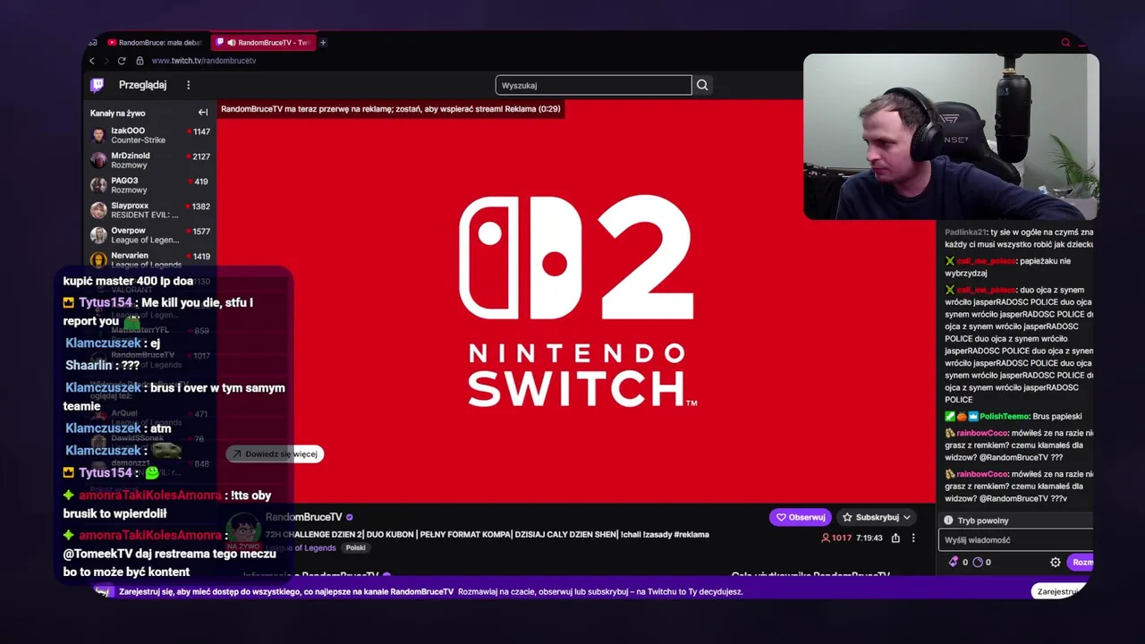Image resolution: width=1145 pixels, height=644 pixels.
Task: Open channel points icon in chat
Action: point(978,562)
